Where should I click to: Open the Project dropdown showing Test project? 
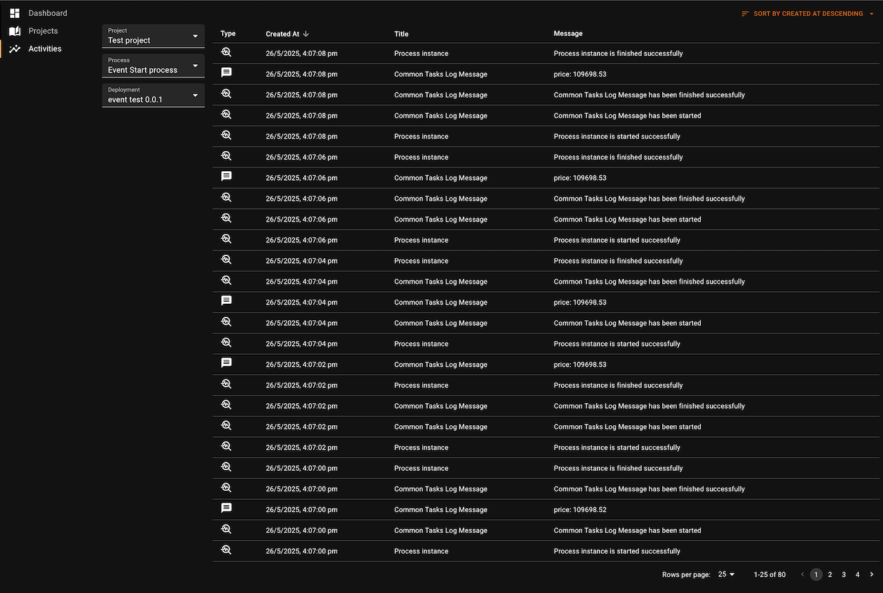153,36
